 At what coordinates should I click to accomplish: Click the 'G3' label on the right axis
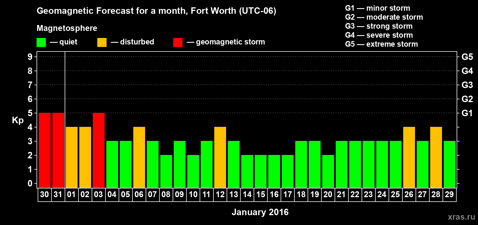click(467, 85)
